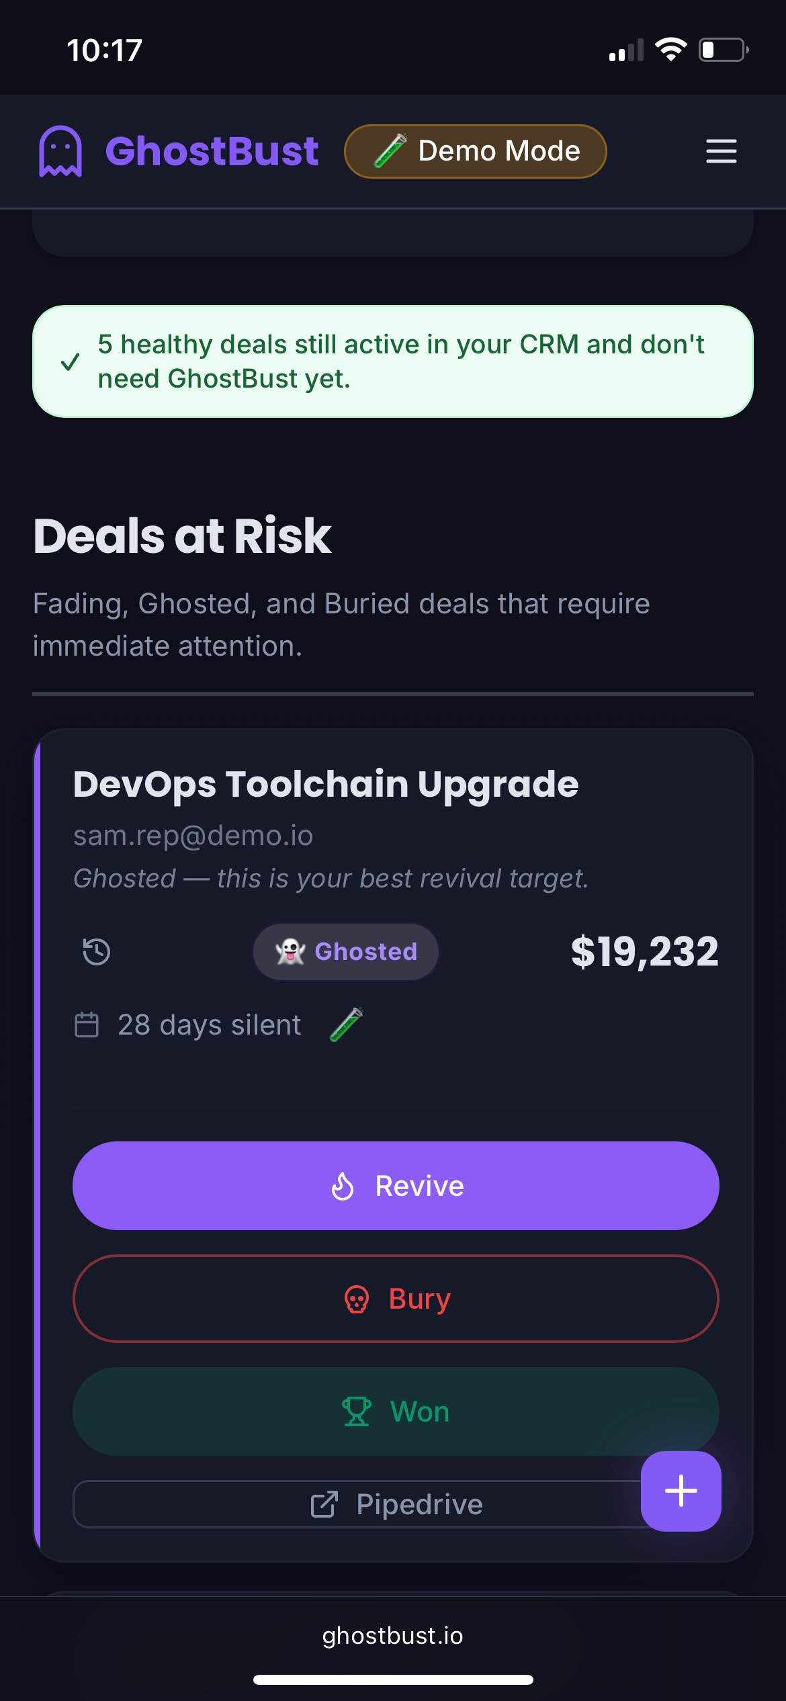This screenshot has height=1701, width=786.
Task: Open the deal in Pipedrive
Action: click(396, 1505)
